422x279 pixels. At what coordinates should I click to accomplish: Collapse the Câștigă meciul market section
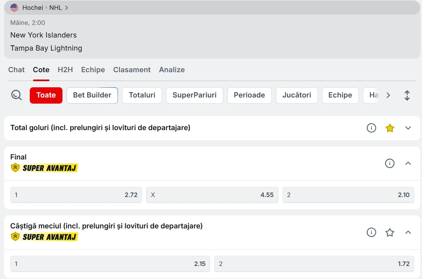[408, 232]
